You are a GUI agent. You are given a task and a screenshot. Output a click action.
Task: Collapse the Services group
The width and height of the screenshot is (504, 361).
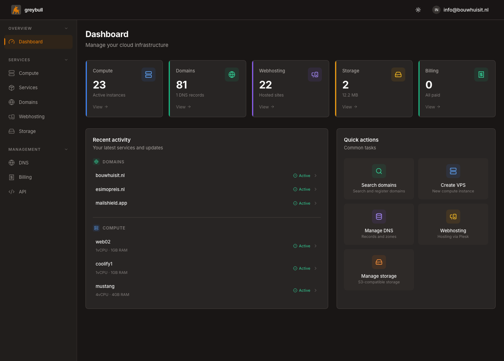click(66, 60)
